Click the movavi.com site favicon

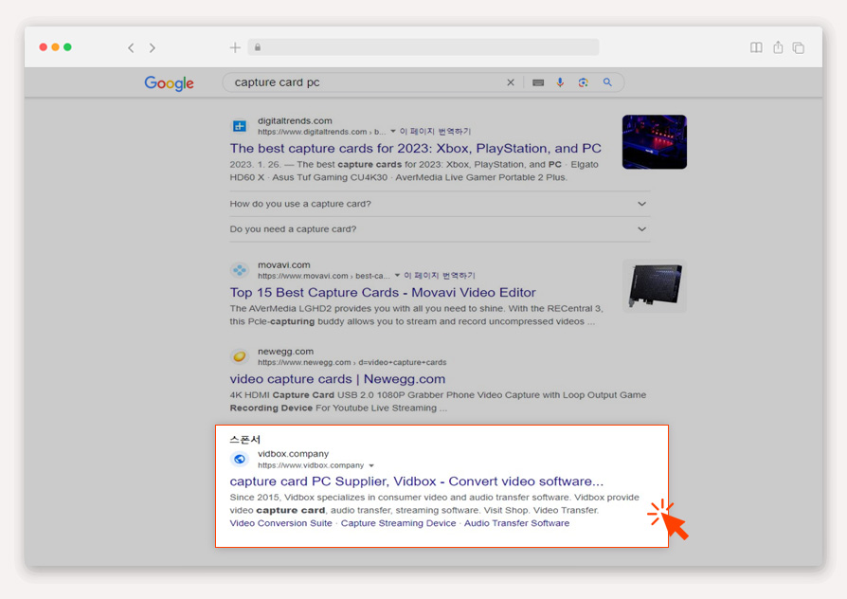pyautogui.click(x=240, y=270)
